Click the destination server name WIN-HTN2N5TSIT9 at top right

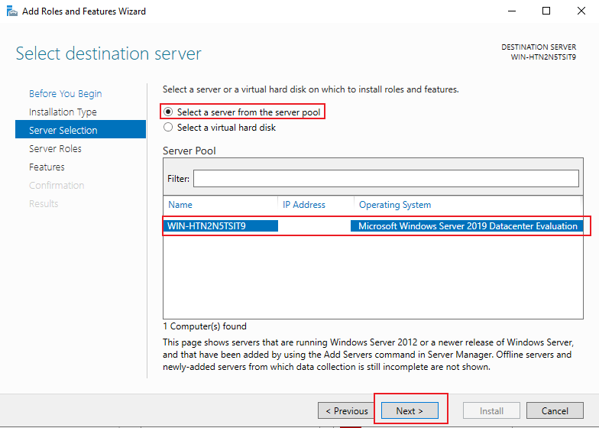[x=543, y=57]
